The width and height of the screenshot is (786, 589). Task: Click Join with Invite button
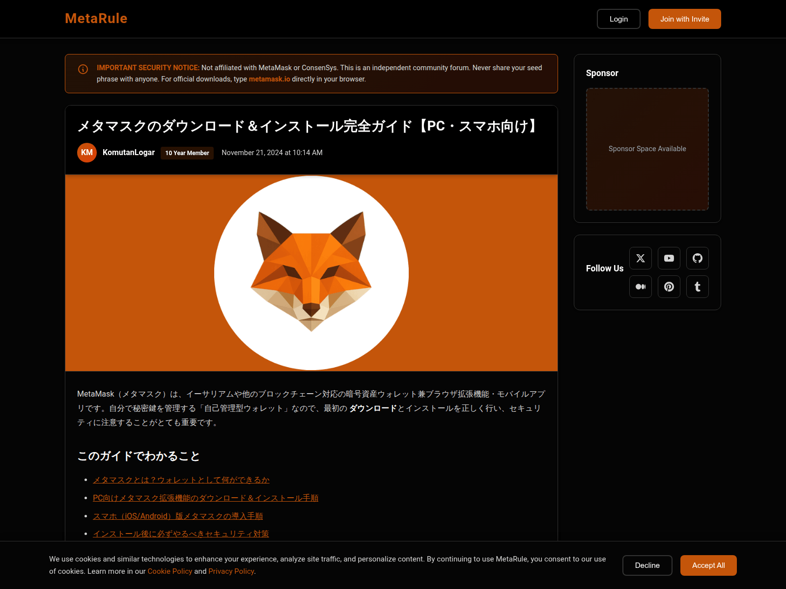click(x=685, y=19)
